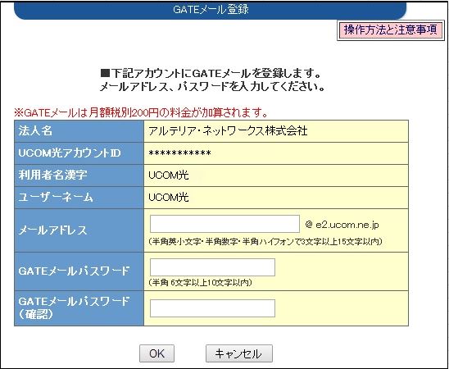This screenshot has height=369, width=449.
Task: Click the instruction メールアドレス、パスワードを入力してください
Action: 212,86
